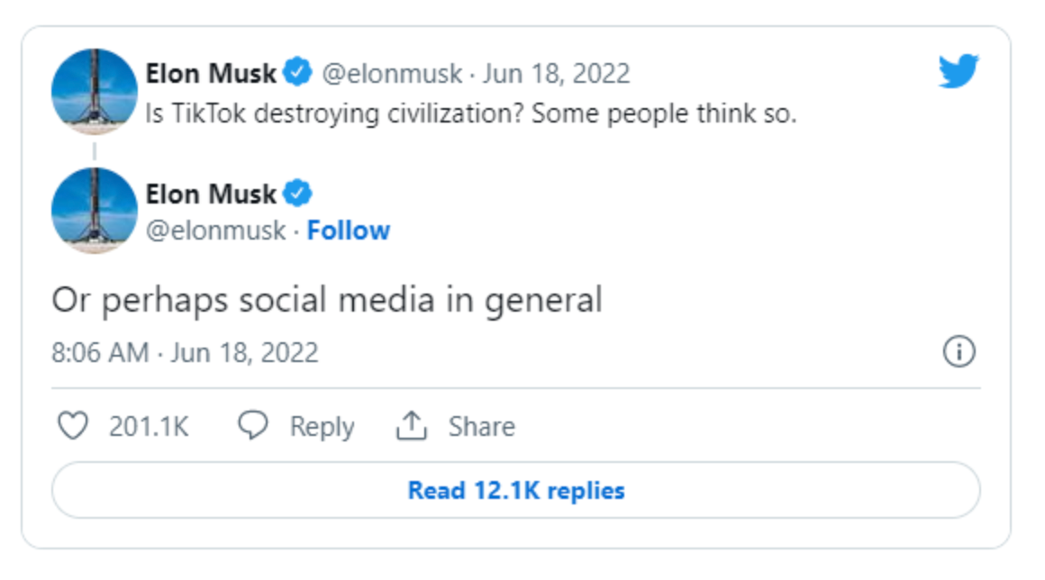Image resolution: width=1045 pixels, height=580 pixels.
Task: Follow @elonmusk using the Follow button
Action: click(350, 231)
